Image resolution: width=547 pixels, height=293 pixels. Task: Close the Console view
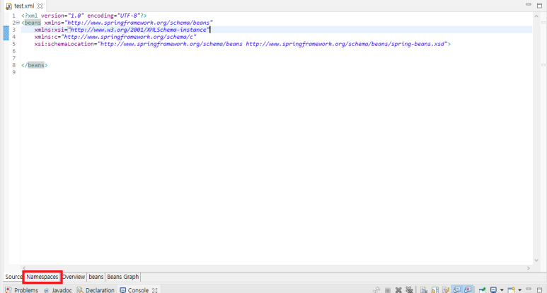154,290
